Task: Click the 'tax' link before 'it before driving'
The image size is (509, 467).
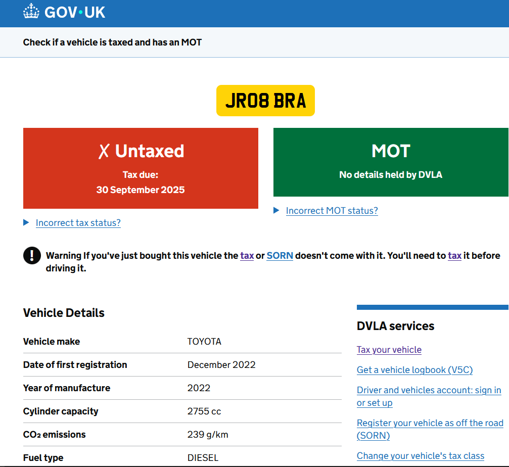Action: [x=454, y=256]
